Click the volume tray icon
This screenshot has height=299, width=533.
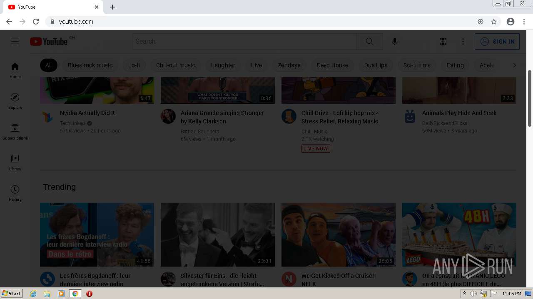coord(473,294)
